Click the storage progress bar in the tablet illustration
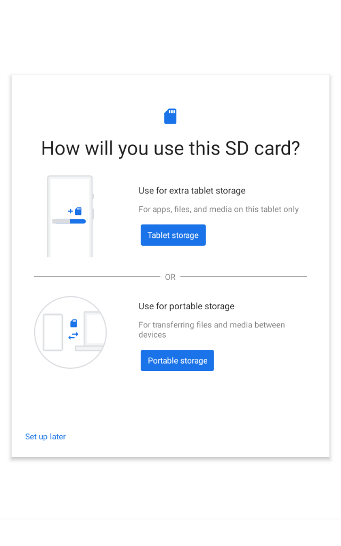 click(69, 221)
